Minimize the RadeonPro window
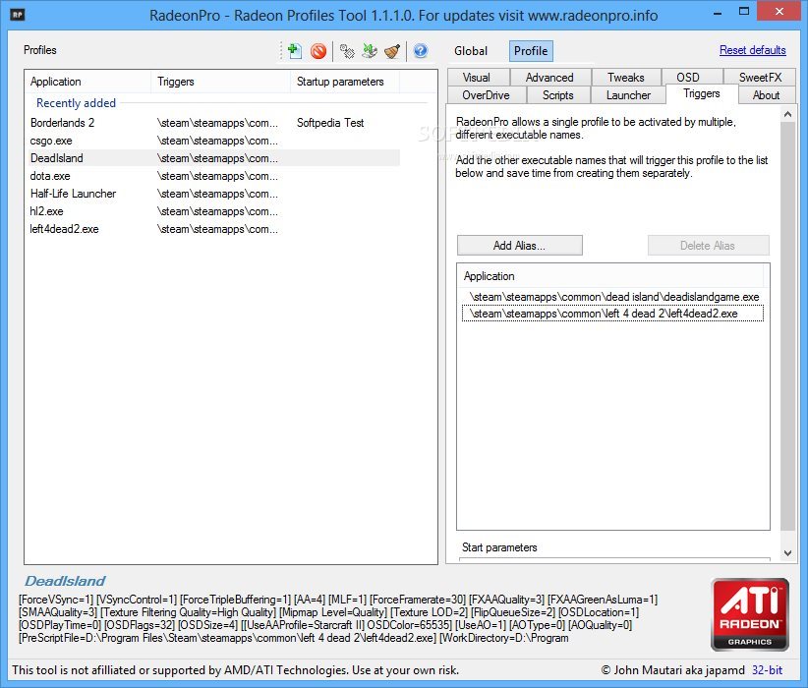Image resolution: width=808 pixels, height=688 pixels. point(718,13)
